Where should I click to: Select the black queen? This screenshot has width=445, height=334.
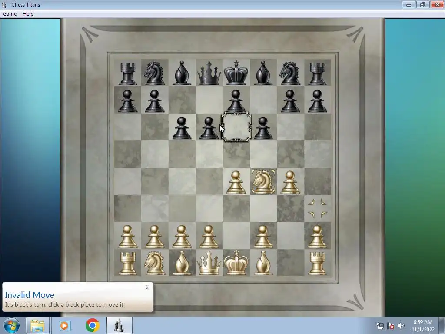(209, 73)
